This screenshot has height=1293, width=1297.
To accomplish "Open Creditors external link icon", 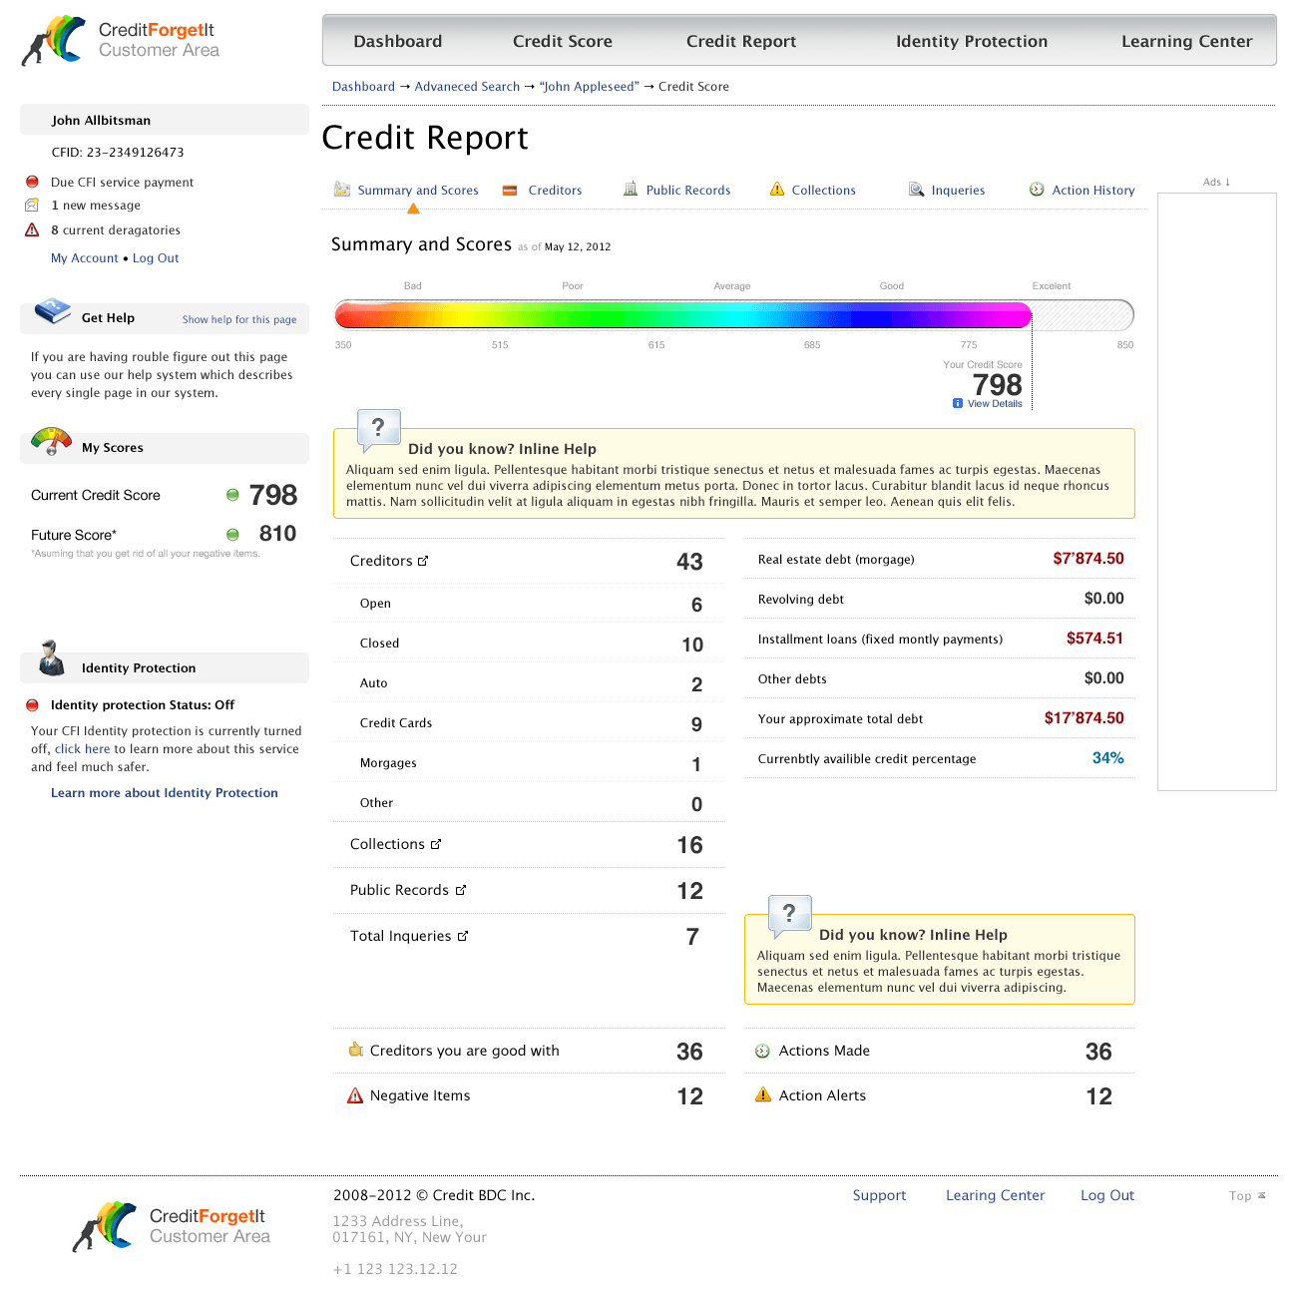I will point(423,561).
